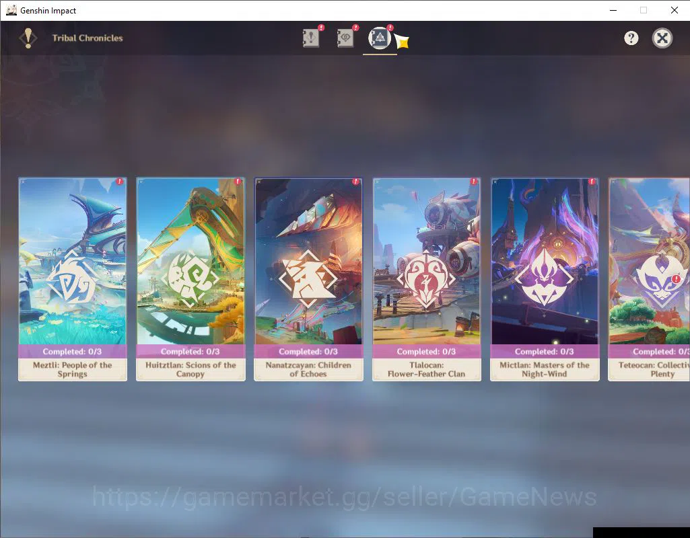Click the red alert badge on Meztli card
The height and width of the screenshot is (538, 690).
click(x=120, y=182)
